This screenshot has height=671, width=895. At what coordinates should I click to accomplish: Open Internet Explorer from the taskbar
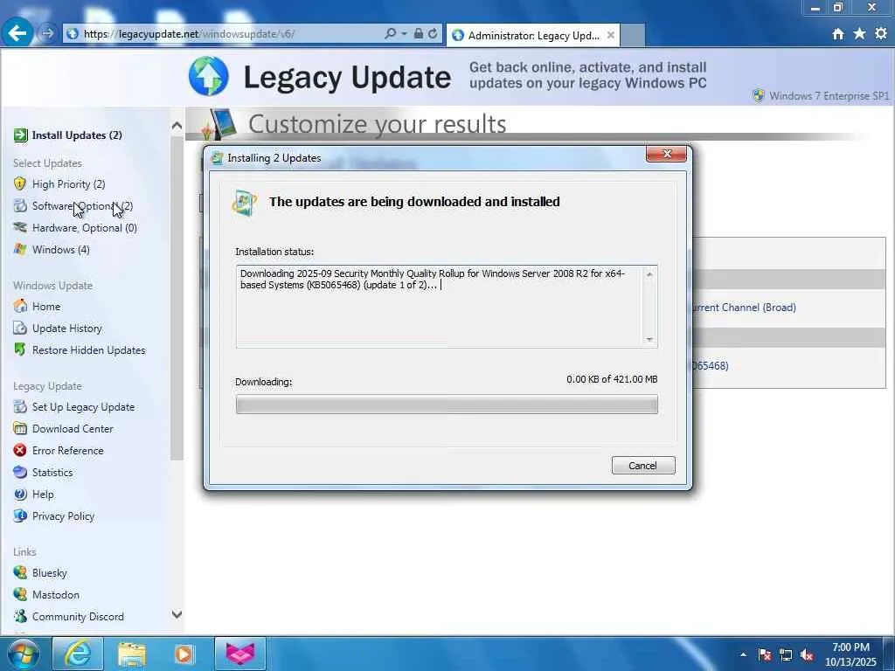pyautogui.click(x=78, y=654)
